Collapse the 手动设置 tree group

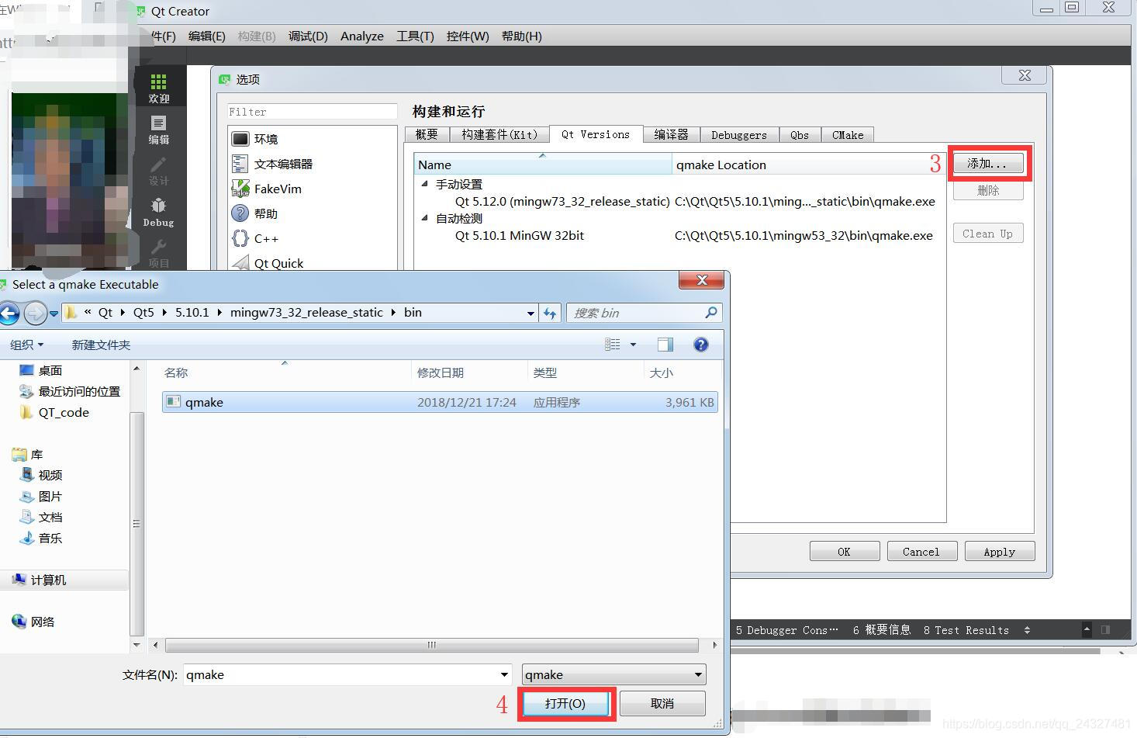(x=424, y=184)
